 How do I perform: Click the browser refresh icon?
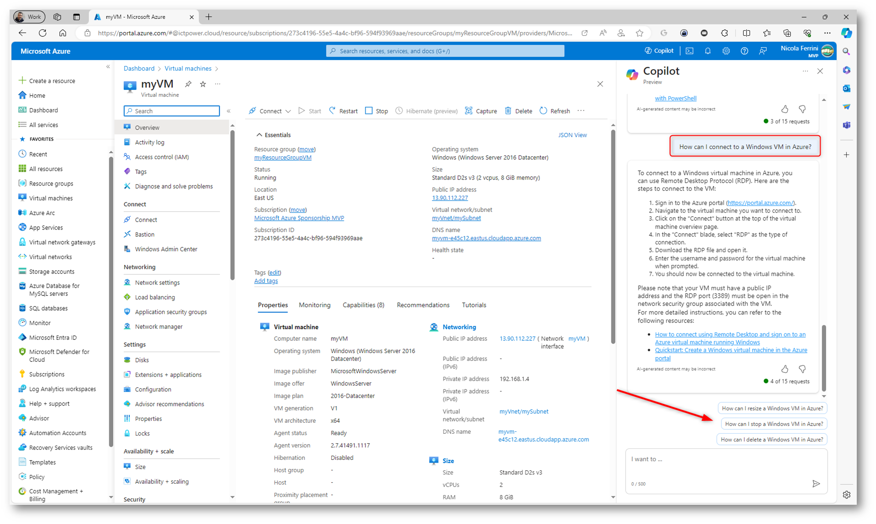[x=43, y=33]
